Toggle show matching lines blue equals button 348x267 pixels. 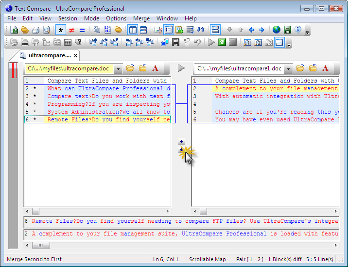point(82,30)
